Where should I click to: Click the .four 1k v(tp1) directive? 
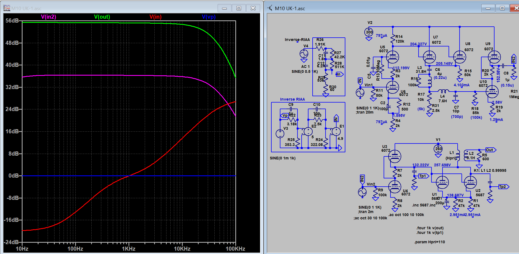tap(430, 233)
